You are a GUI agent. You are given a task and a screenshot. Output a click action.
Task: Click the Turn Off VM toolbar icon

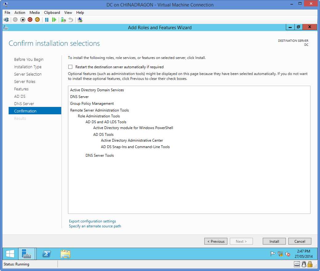point(23,20)
